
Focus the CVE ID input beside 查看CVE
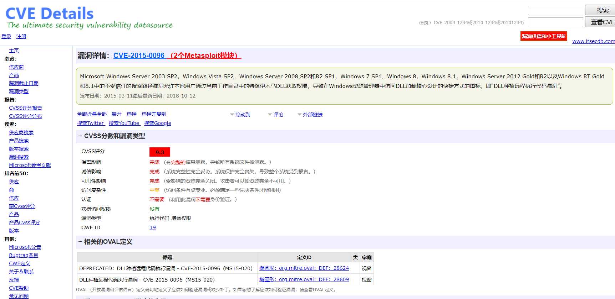click(x=555, y=22)
